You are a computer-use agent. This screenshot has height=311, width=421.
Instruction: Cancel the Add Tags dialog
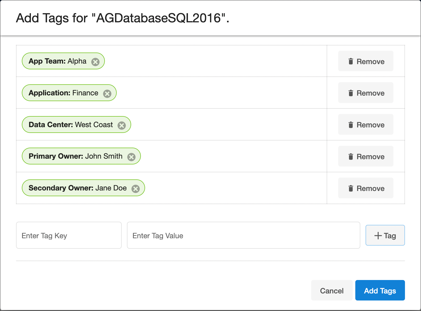(x=332, y=291)
